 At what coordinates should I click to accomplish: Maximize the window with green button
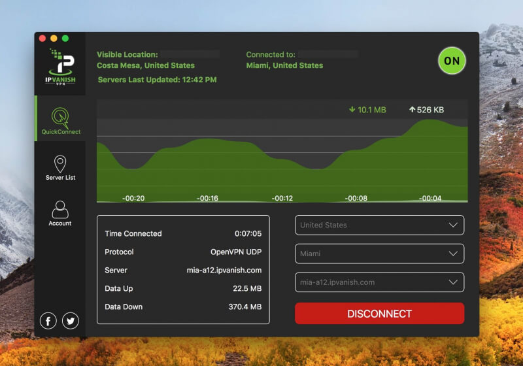(65, 39)
